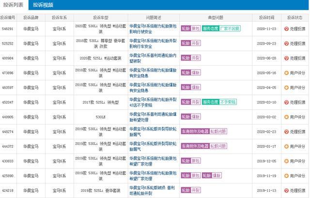Open complaint link 倍耐力轮胎鼓包影响行驶安全 for 546291

pyautogui.click(x=153, y=29)
